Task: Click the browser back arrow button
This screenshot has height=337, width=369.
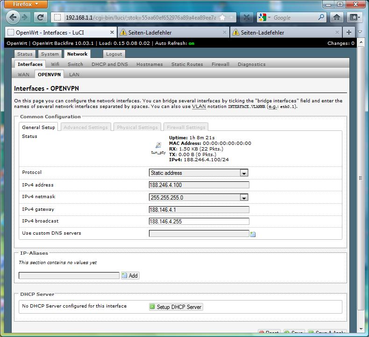Action: (x=13, y=17)
